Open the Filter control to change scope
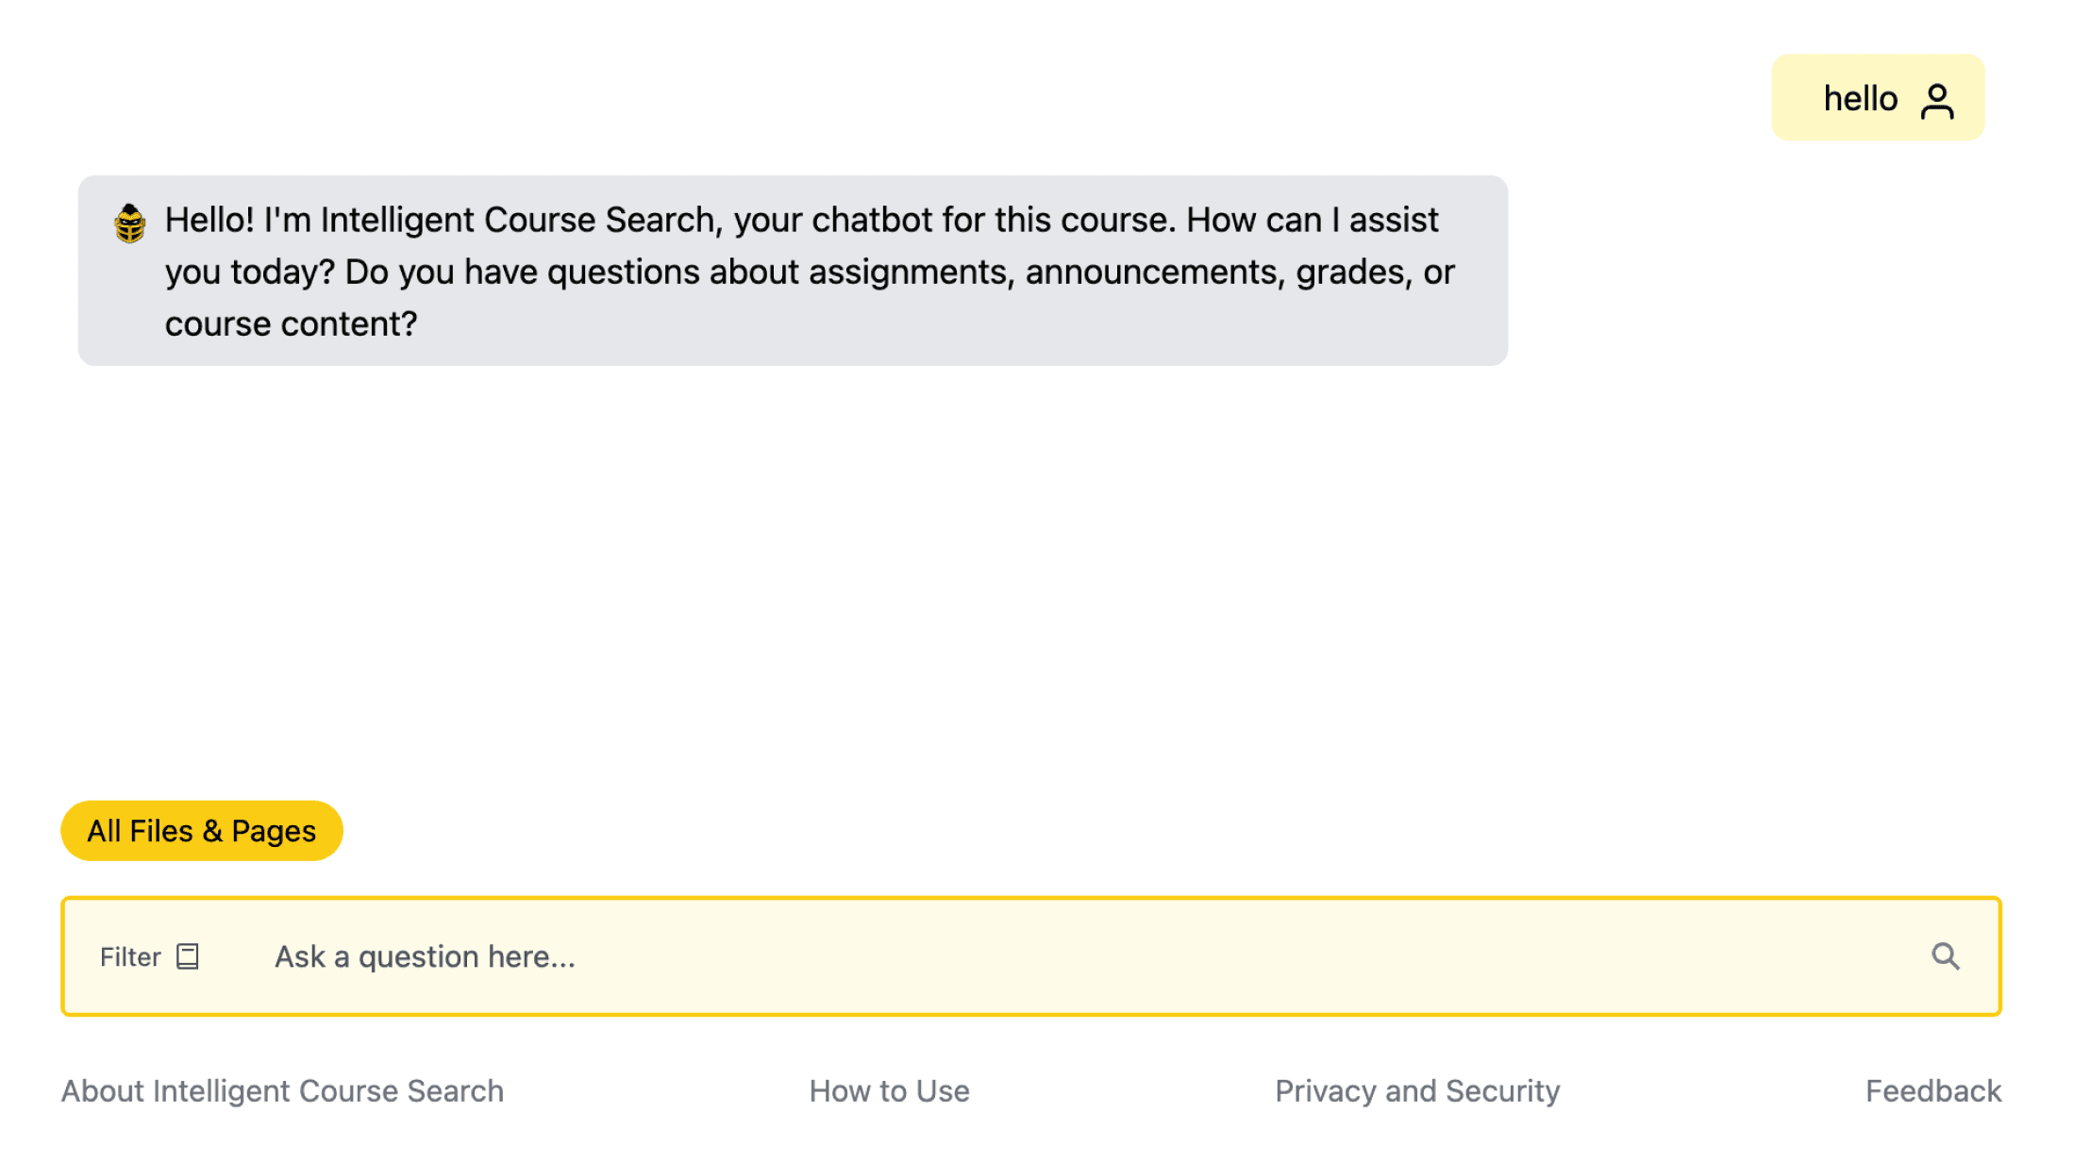Screen dimensions: 2074x1162 pos(151,955)
